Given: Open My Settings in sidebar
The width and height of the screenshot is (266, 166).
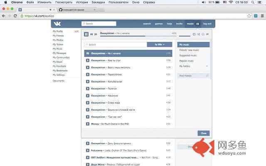Looking at the screenshot, I should (x=59, y=75).
